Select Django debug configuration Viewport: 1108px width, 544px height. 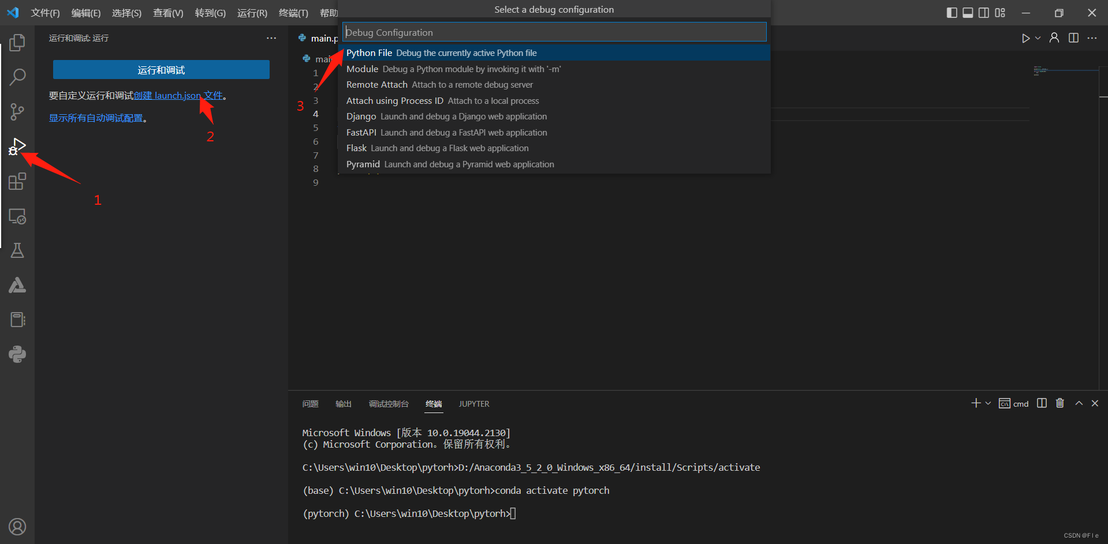pyautogui.click(x=554, y=117)
